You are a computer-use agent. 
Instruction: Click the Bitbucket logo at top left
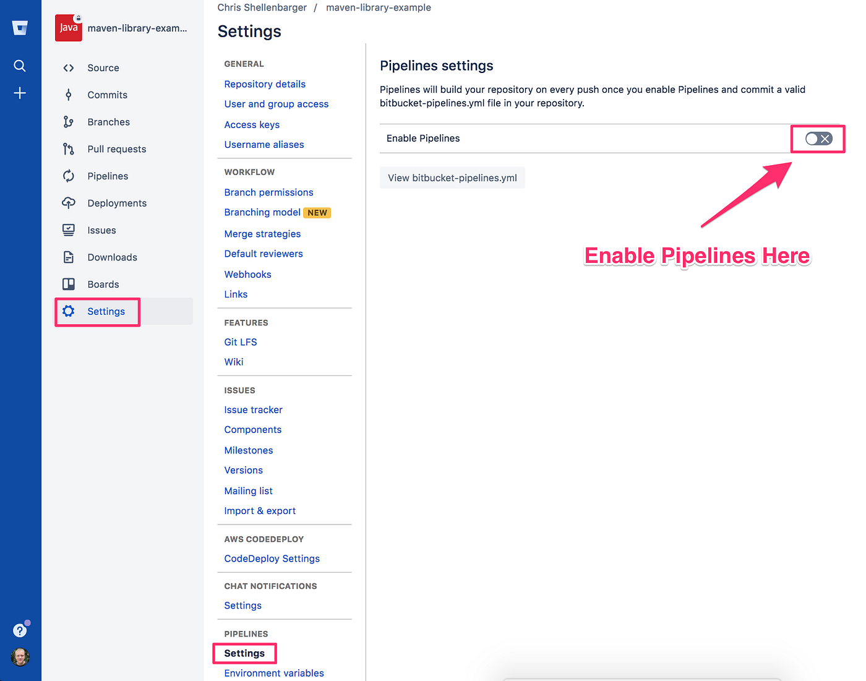[20, 27]
